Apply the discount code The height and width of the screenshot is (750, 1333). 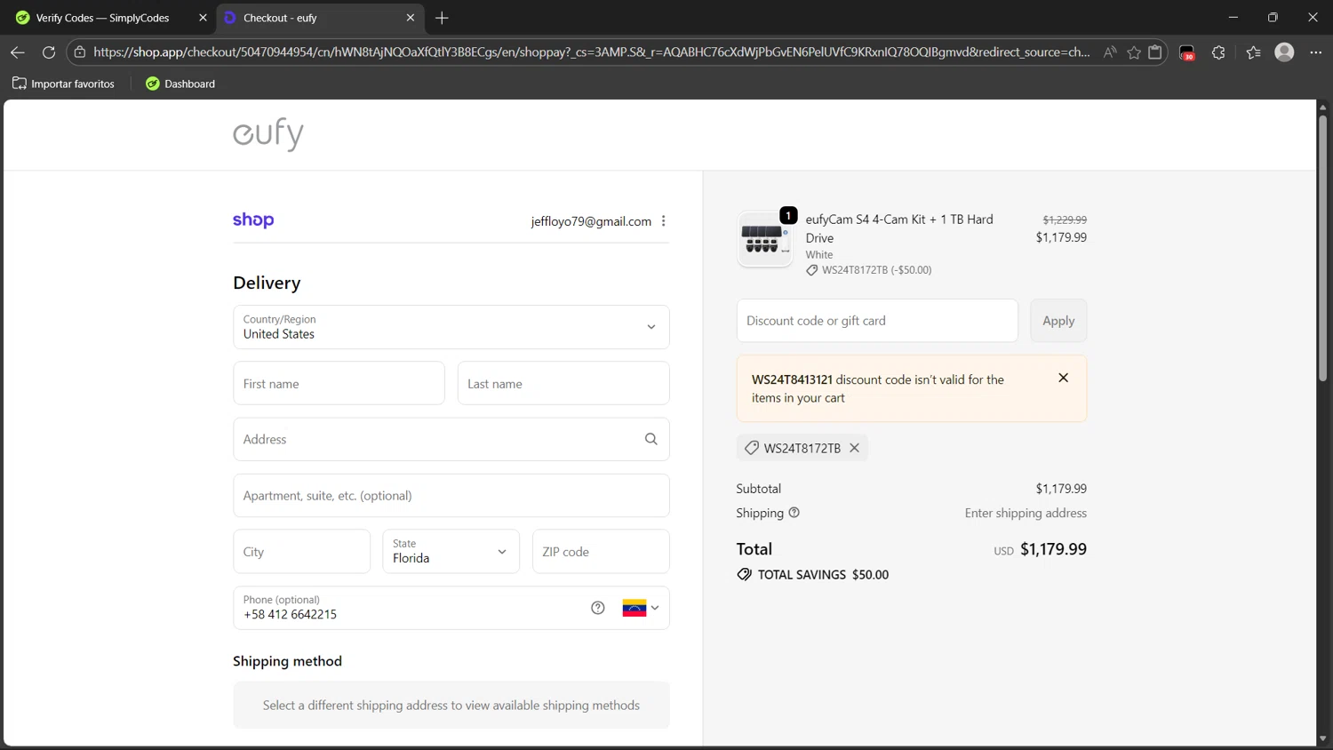tap(1058, 321)
